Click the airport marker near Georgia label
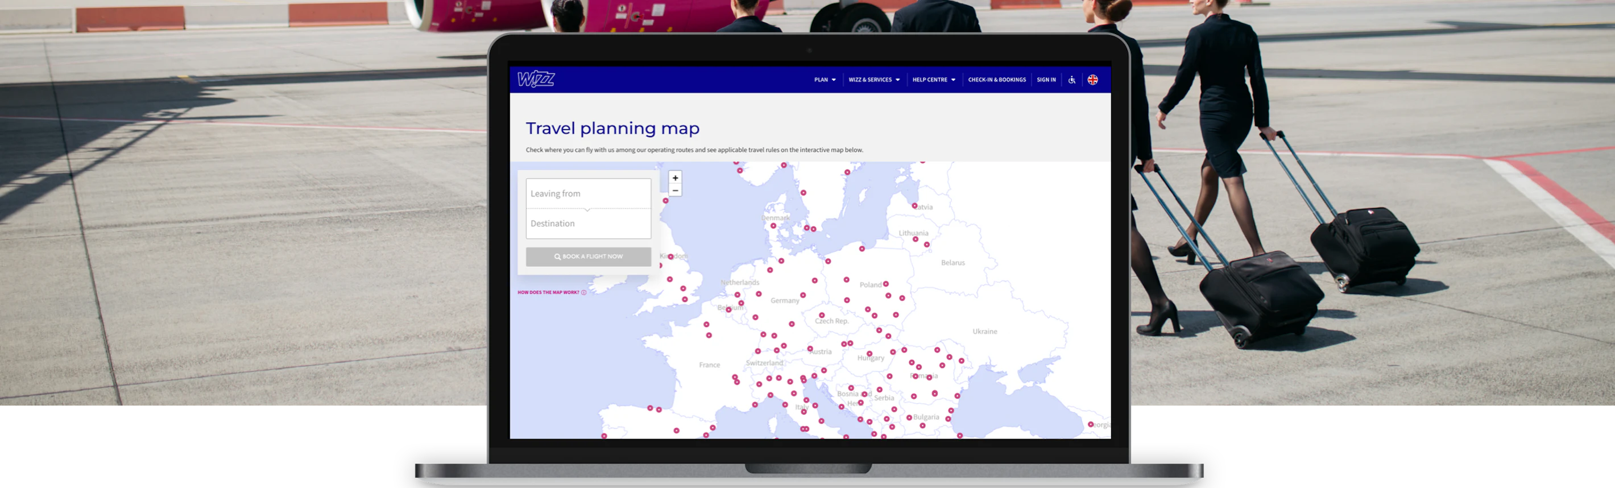Image resolution: width=1615 pixels, height=488 pixels. tap(1091, 425)
